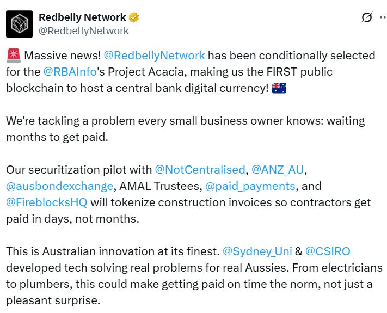Image resolution: width=387 pixels, height=313 pixels.
Task: Click the red siren emoji
Action: tap(14, 56)
